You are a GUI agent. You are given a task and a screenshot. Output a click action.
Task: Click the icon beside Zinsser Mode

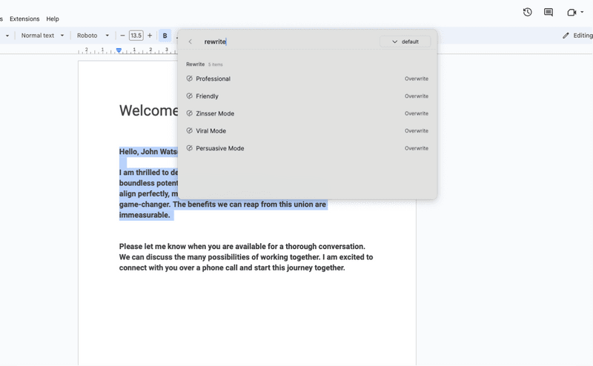coord(190,113)
